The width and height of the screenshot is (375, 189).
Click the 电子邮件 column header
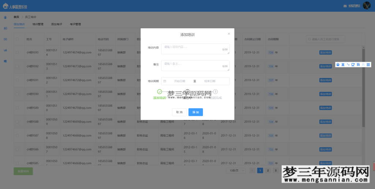(x=68, y=39)
